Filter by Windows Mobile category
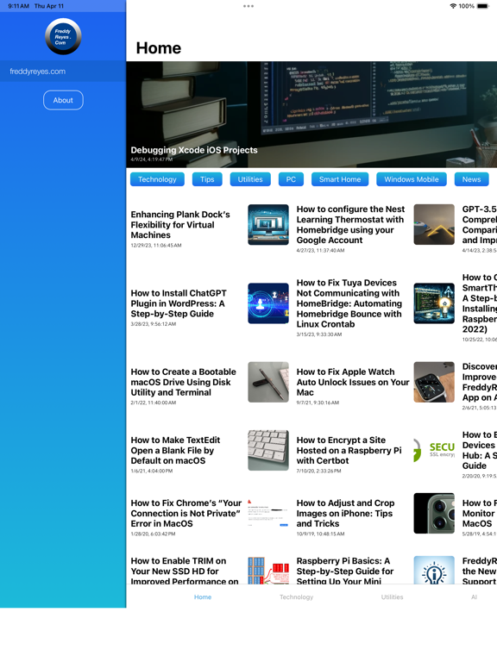Screen dimensions: 497x662 click(412, 179)
